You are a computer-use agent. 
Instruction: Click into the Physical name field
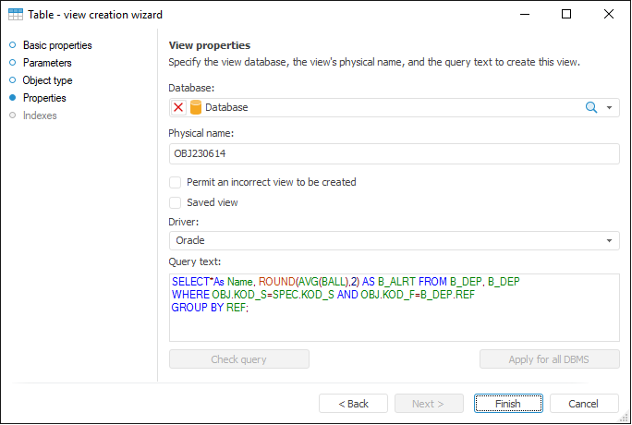394,154
